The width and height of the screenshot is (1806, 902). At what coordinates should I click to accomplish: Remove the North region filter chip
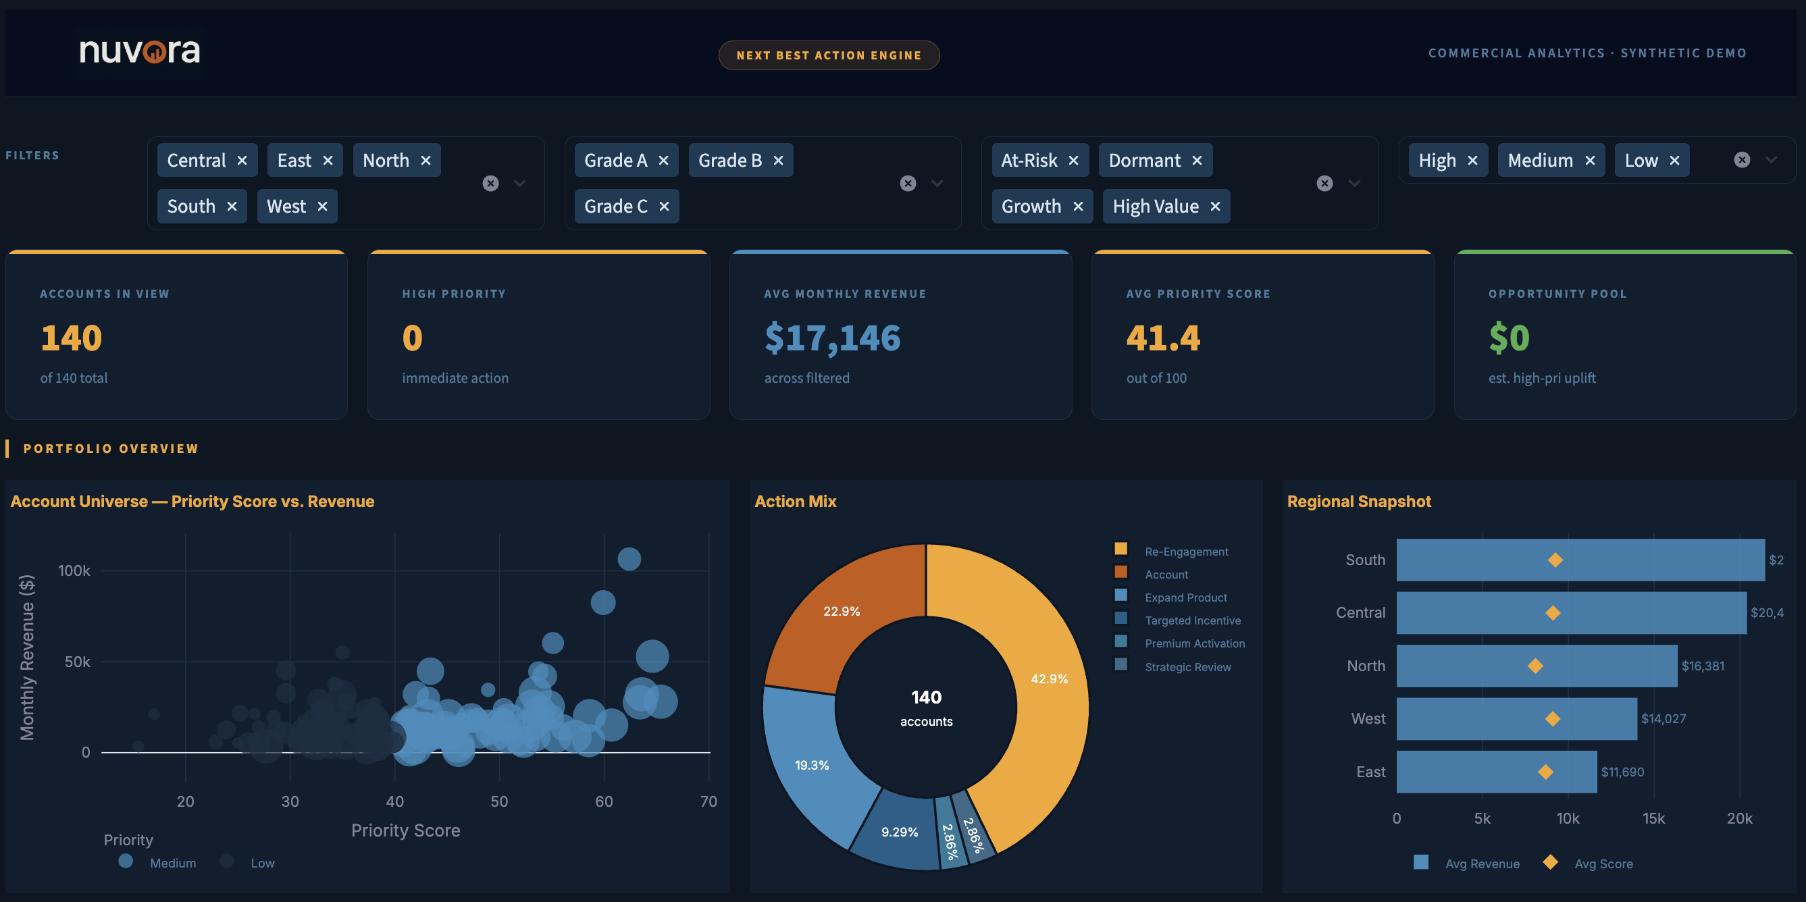[x=425, y=161]
